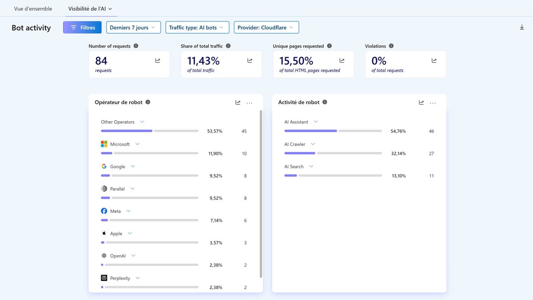Click the Google logo icon
533x300 pixels.
coord(104,166)
